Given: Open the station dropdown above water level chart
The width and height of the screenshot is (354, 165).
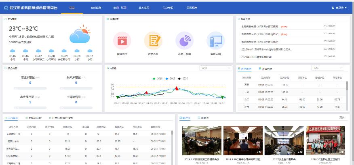Looking at the screenshot, I should click(x=215, y=68).
